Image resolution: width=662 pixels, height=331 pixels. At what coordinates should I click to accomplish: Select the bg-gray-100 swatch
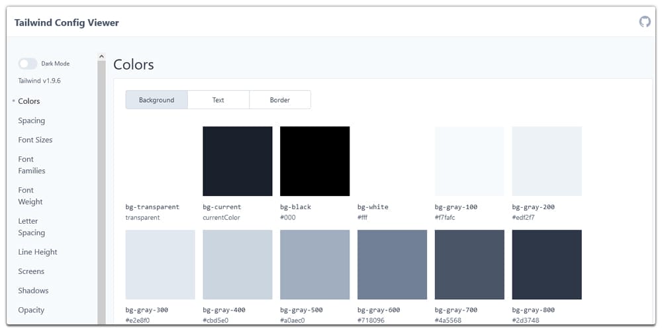(469, 162)
